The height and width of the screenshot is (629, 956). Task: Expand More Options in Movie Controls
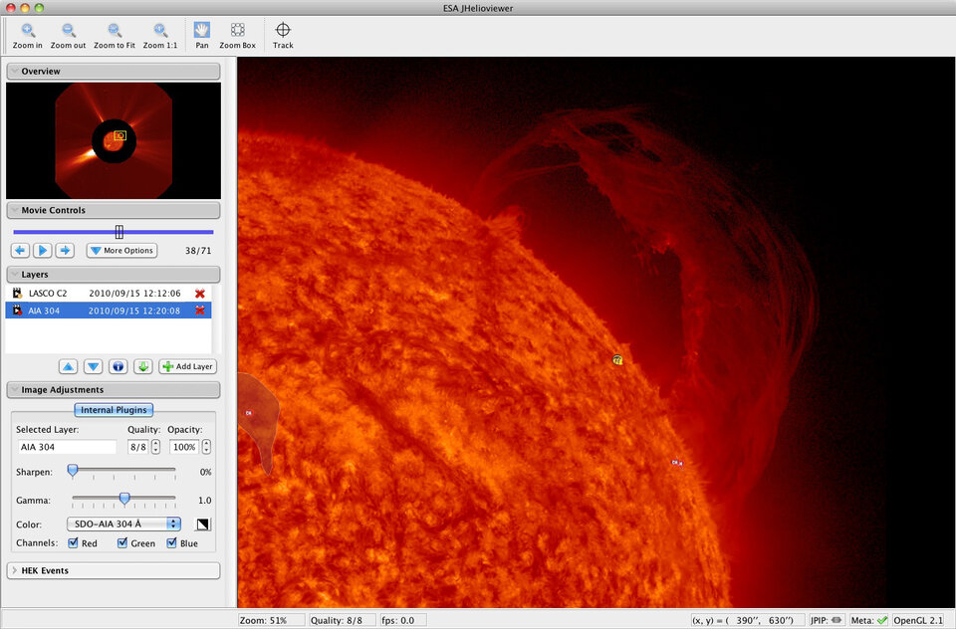[x=120, y=250]
